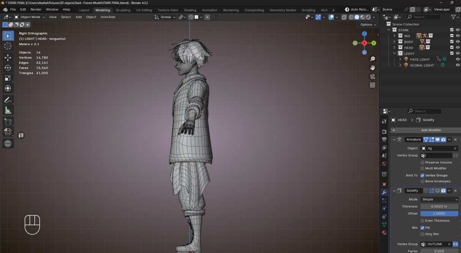Collapse the LIGHT collection
The image size is (461, 253).
[x=394, y=54]
